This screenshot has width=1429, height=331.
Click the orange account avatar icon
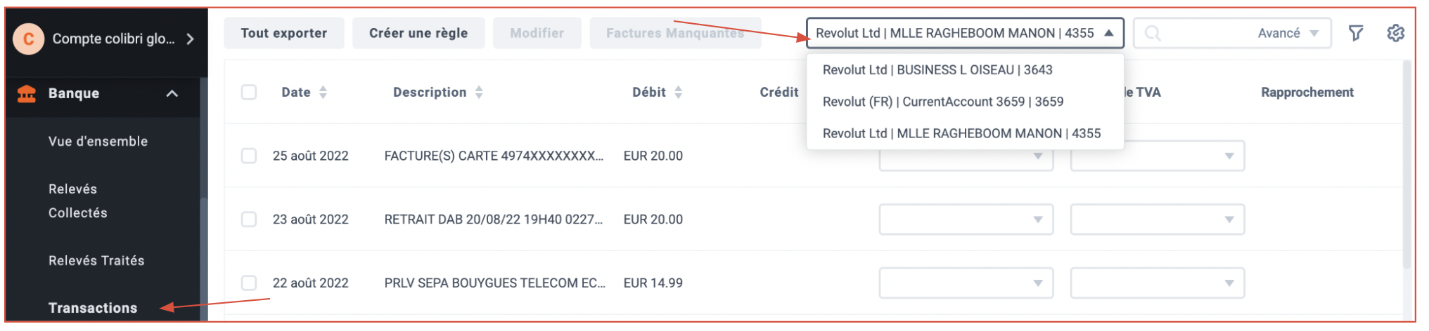[28, 39]
